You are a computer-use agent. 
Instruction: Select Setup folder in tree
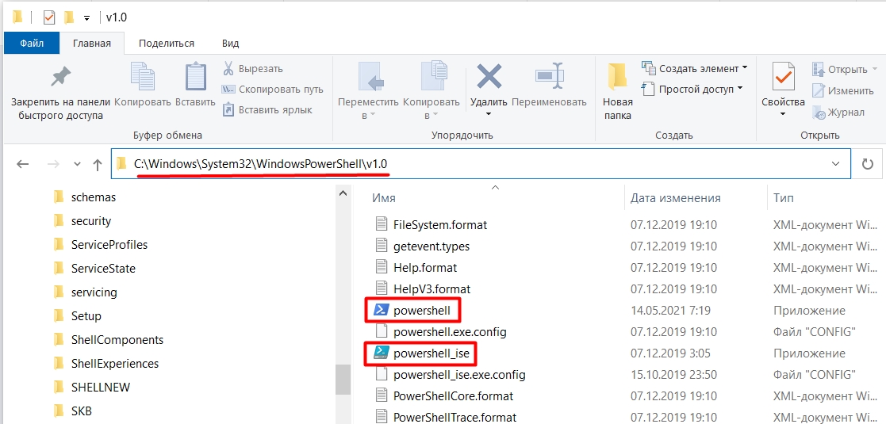tap(79, 315)
